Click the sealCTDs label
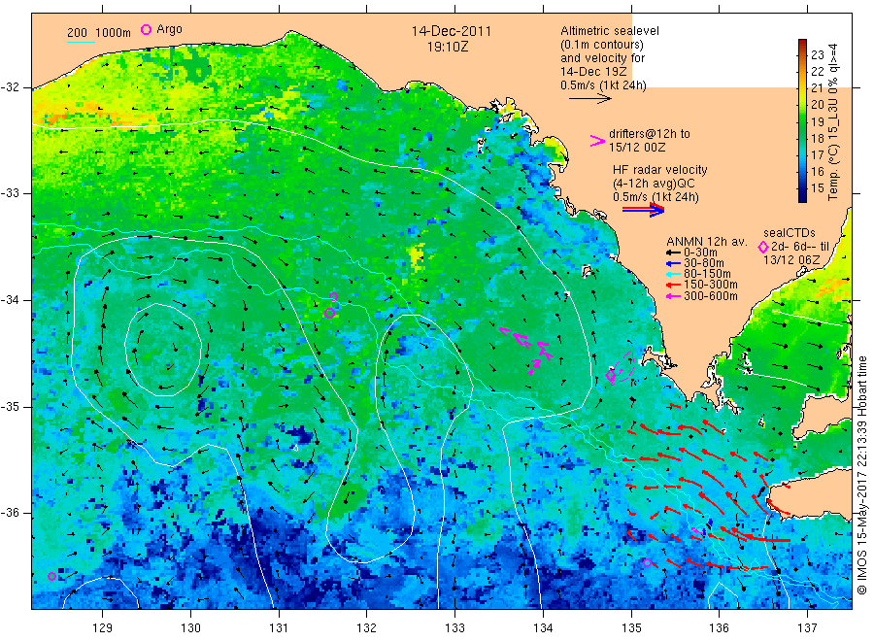874x641 pixels. click(x=790, y=233)
